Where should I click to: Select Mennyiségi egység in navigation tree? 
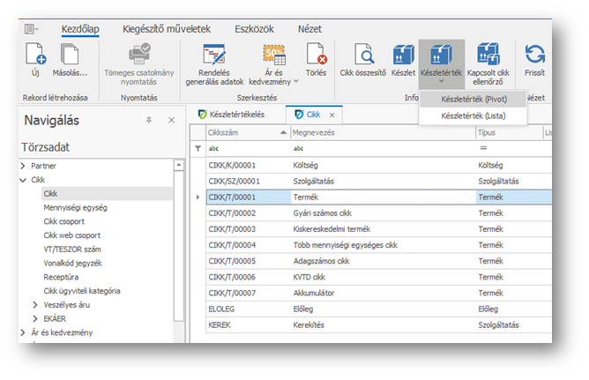click(x=75, y=207)
